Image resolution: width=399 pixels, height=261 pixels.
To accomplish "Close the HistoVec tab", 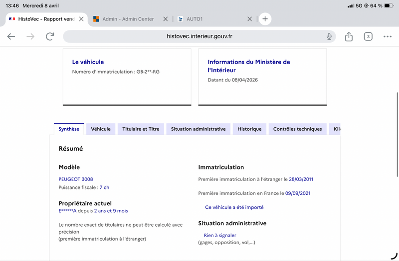I will tap(81, 19).
